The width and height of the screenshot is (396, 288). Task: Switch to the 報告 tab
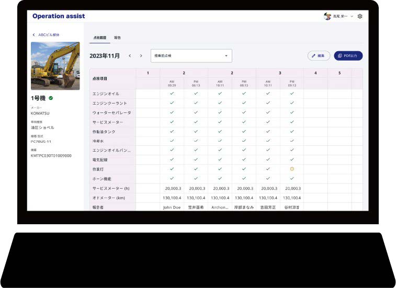click(117, 38)
